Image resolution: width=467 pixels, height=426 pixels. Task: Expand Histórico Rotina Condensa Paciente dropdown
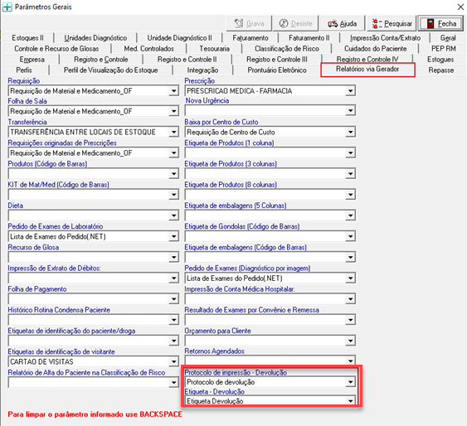[173, 320]
